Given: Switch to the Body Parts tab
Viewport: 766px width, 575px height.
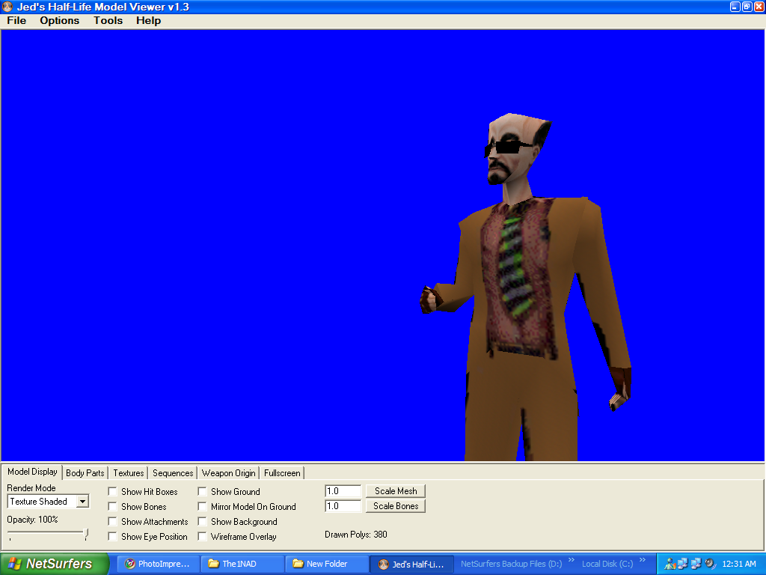Looking at the screenshot, I should click(x=85, y=473).
